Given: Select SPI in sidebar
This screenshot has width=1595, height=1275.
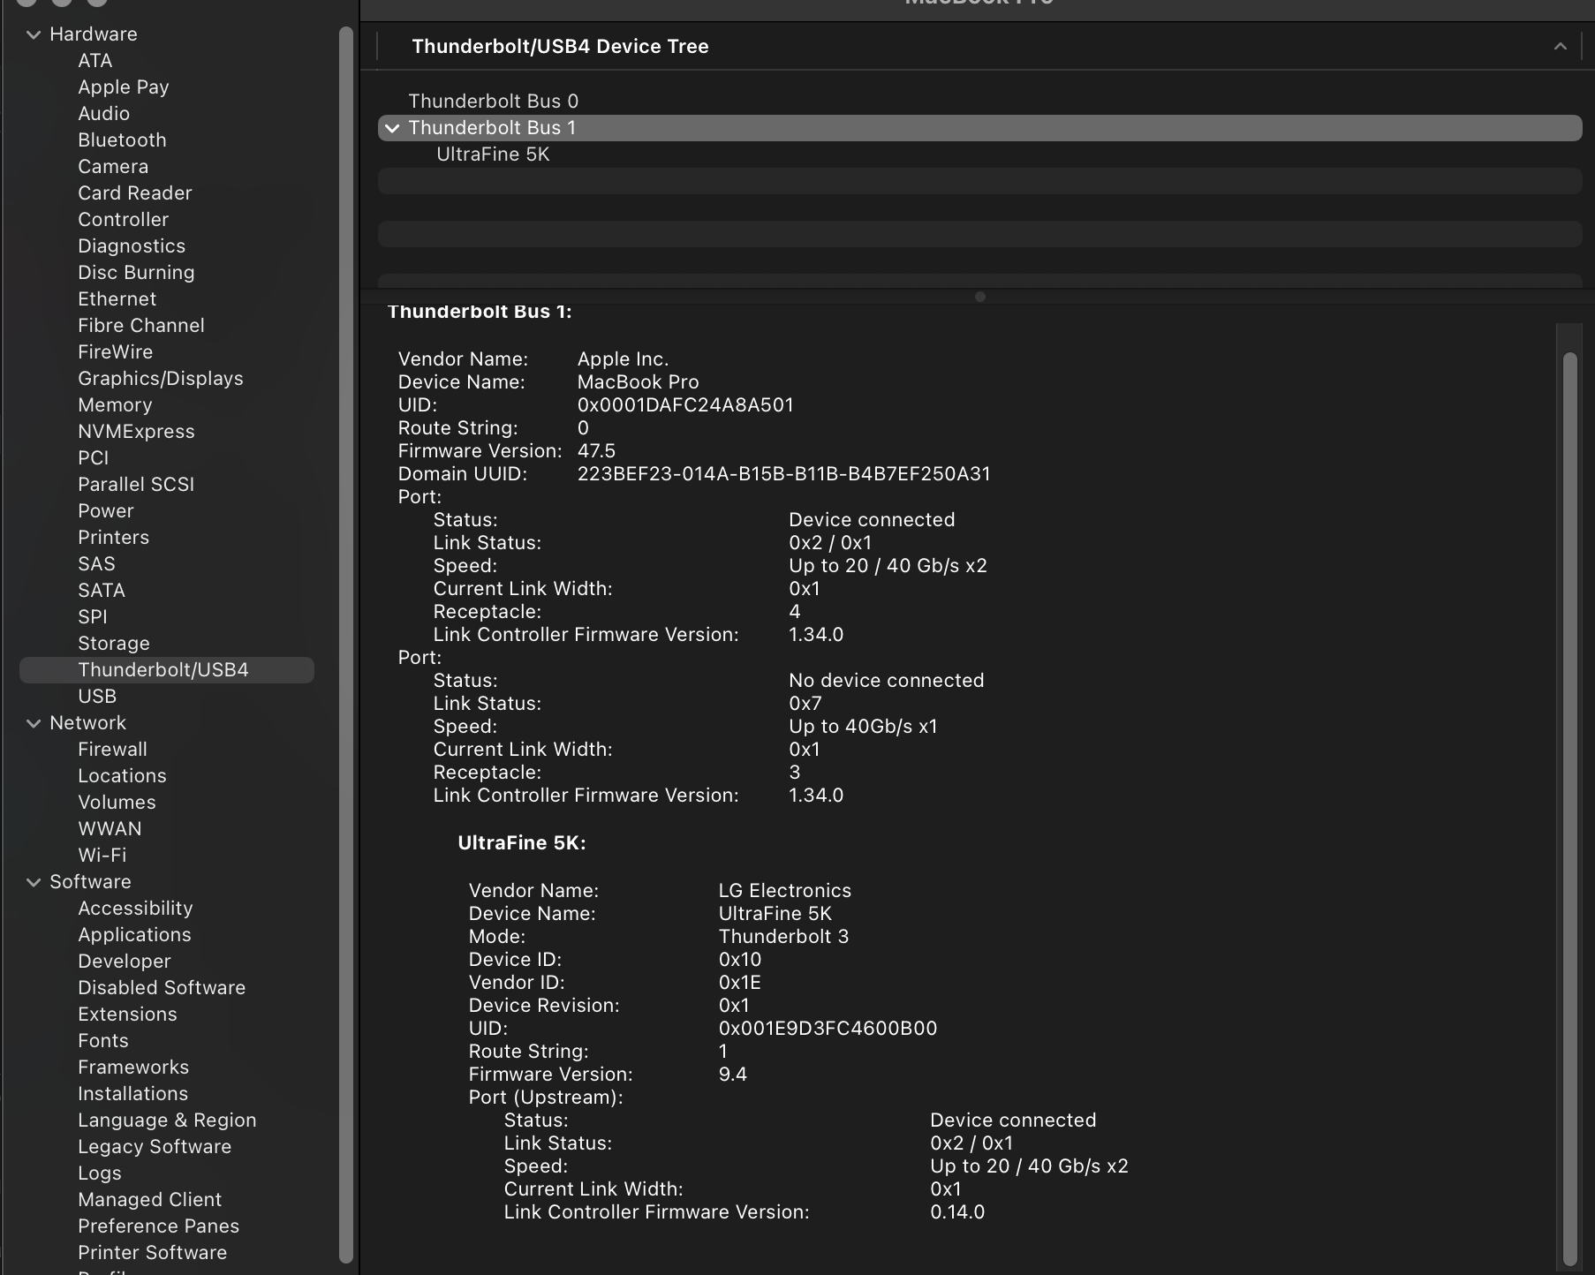Looking at the screenshot, I should (x=92, y=617).
